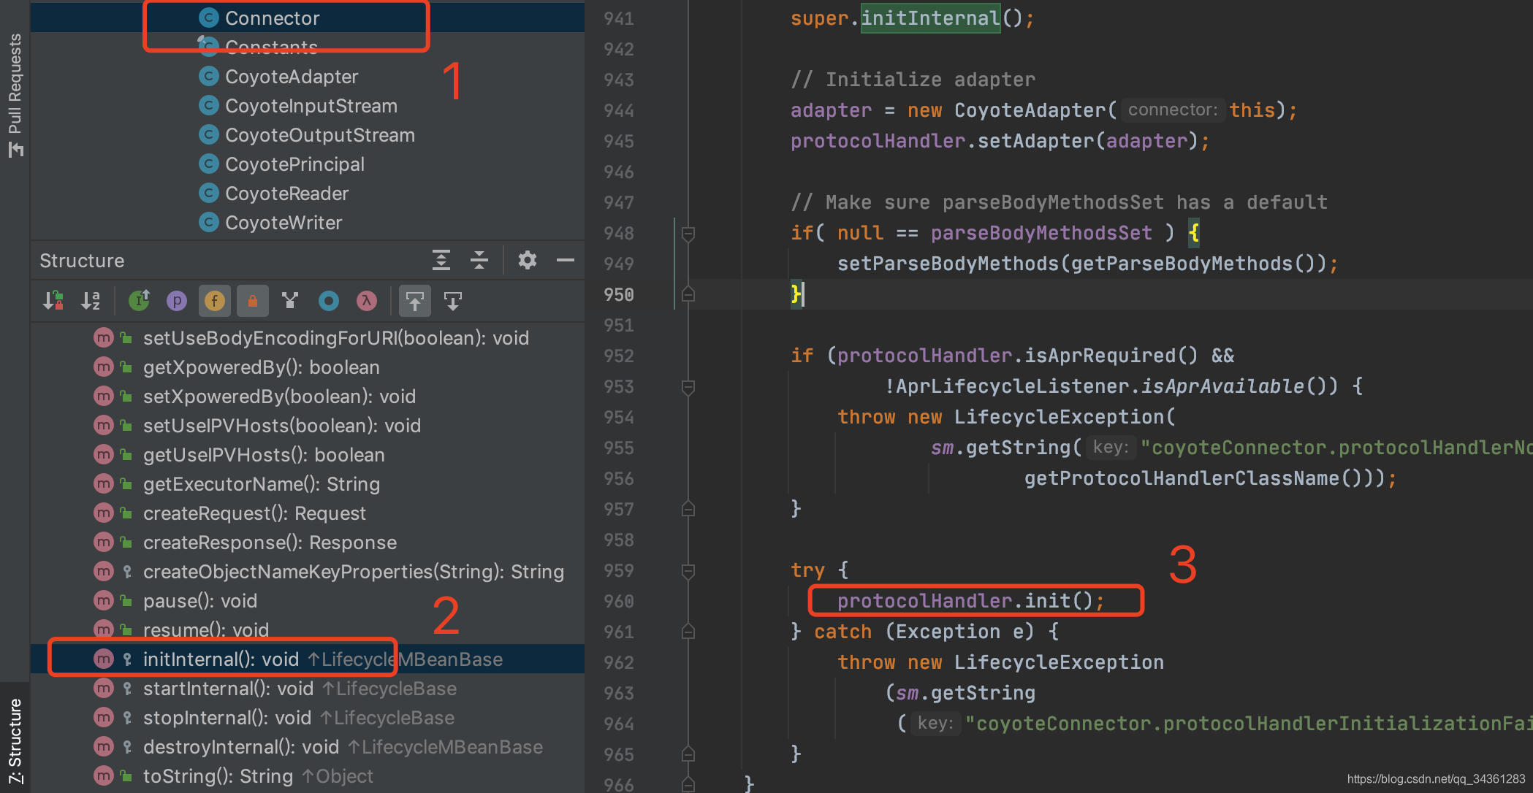Click getProtocolHandlerClassName on line 956

click(1182, 478)
